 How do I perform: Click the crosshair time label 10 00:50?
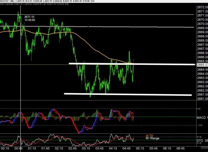(x=30, y=20)
